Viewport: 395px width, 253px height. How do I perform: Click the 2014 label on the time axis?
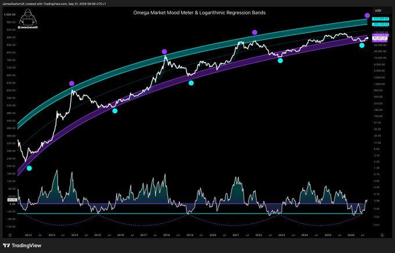pos(74,235)
